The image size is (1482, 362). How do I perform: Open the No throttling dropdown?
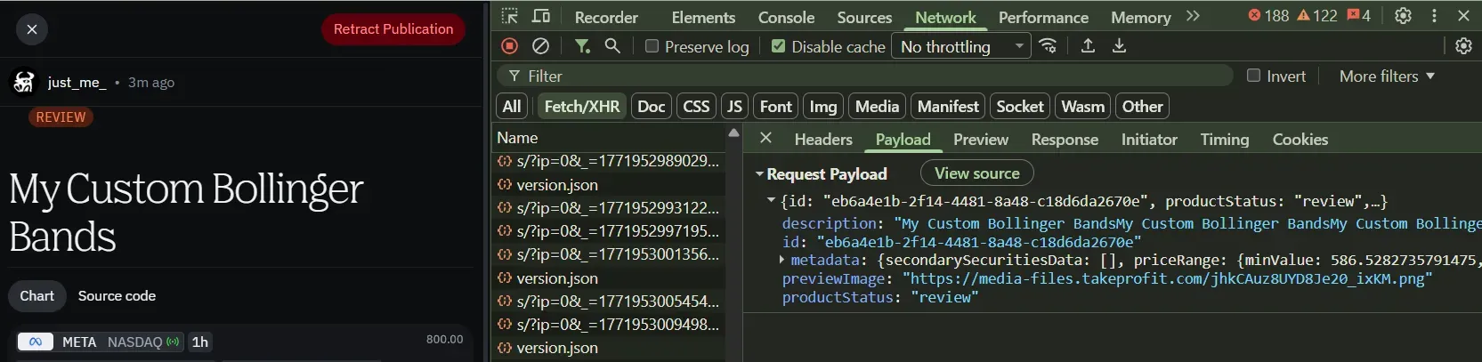click(x=960, y=46)
